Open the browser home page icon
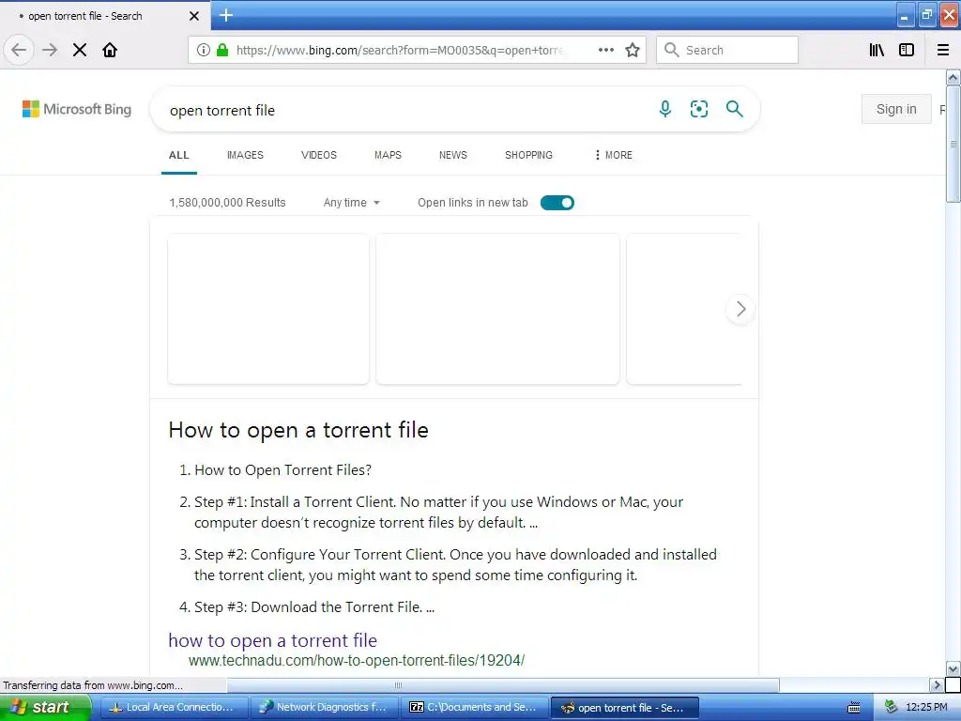 point(110,50)
